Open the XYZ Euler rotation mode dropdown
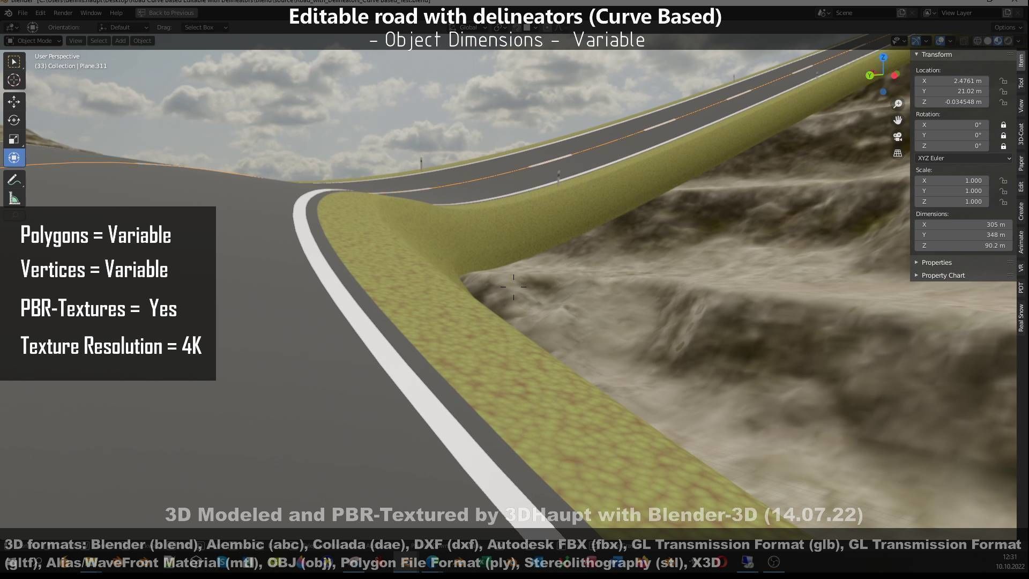The image size is (1029, 579). tap(964, 158)
